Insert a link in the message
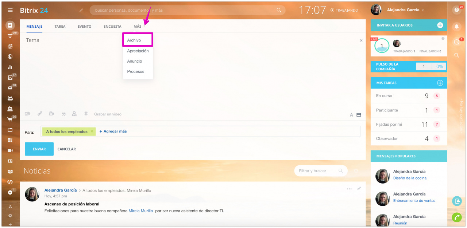467x228 pixels. click(40, 114)
